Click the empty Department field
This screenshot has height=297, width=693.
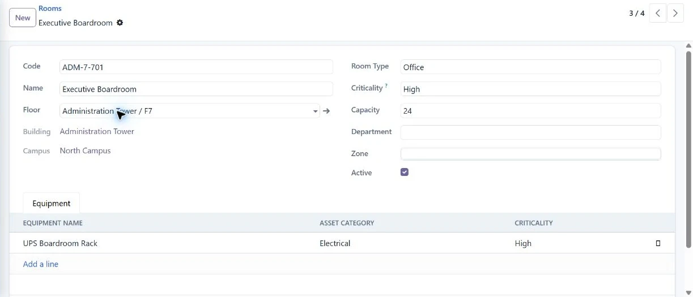point(530,132)
